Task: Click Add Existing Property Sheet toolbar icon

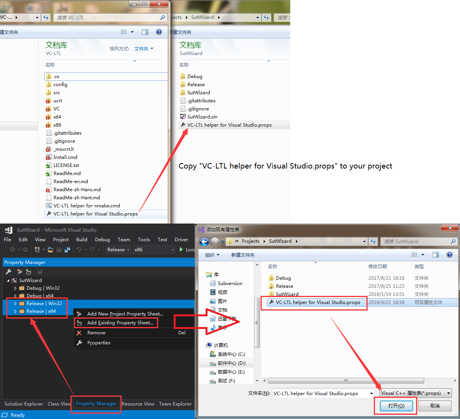Action: (28, 272)
